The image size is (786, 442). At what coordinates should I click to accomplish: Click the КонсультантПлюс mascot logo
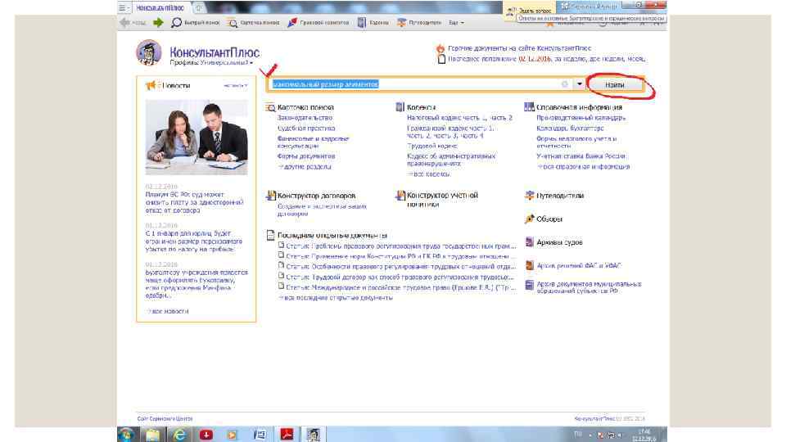[148, 52]
